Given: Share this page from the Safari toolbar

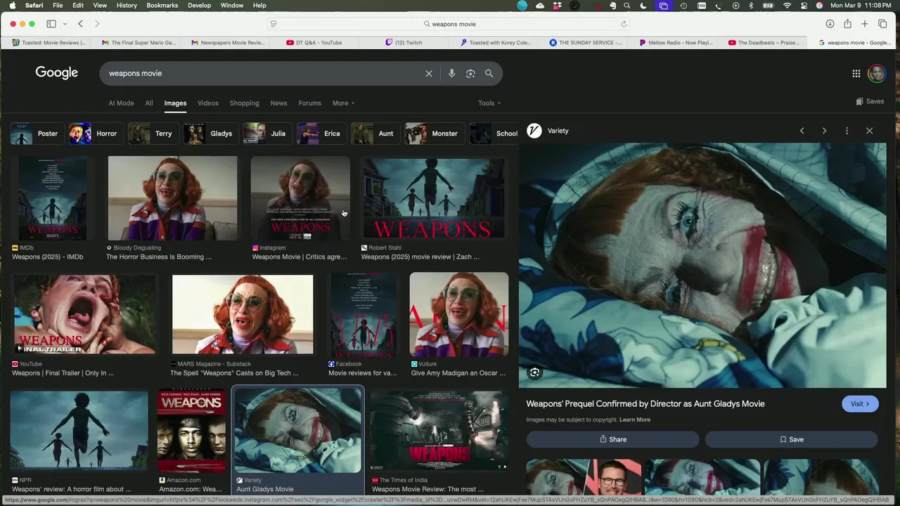Looking at the screenshot, I should pos(847,24).
